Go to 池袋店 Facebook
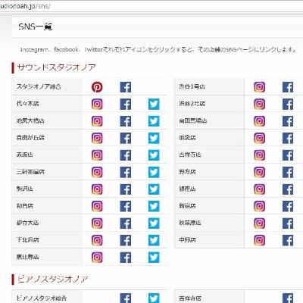Viewport: 303px width, 303px height. pos(288,138)
